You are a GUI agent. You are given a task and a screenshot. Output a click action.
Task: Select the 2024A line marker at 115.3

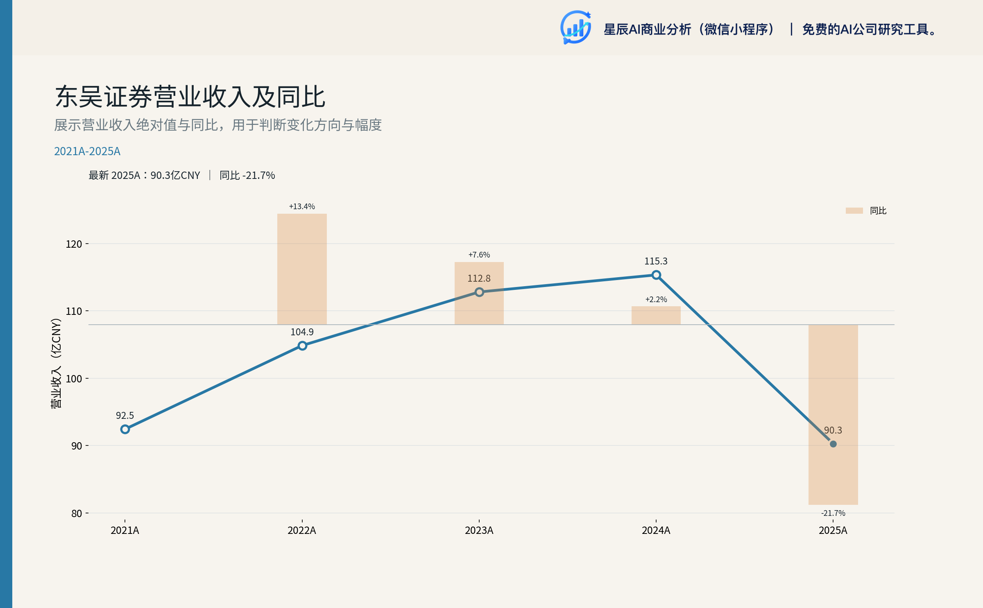[656, 275]
